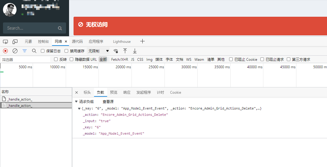Select the second _handle_action_ request
This screenshot has width=327, height=167.
(36, 105)
